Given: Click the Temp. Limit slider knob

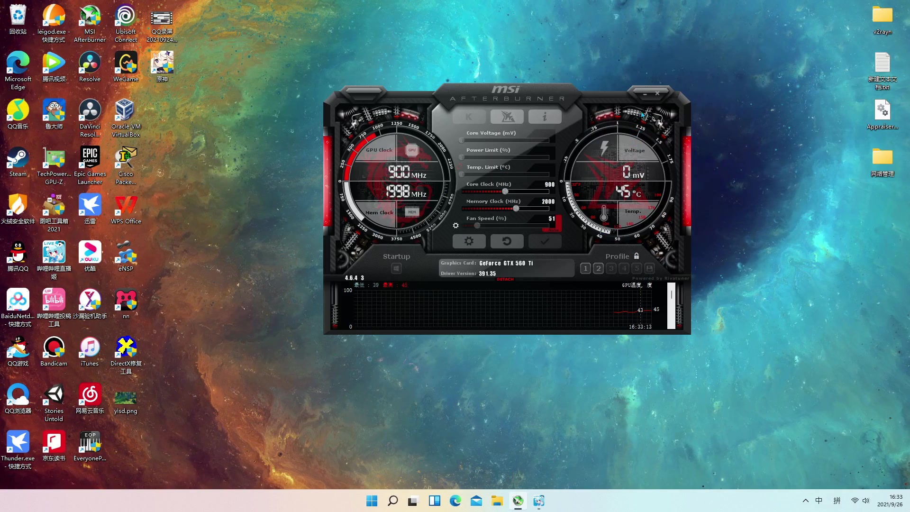Looking at the screenshot, I should [x=462, y=174].
